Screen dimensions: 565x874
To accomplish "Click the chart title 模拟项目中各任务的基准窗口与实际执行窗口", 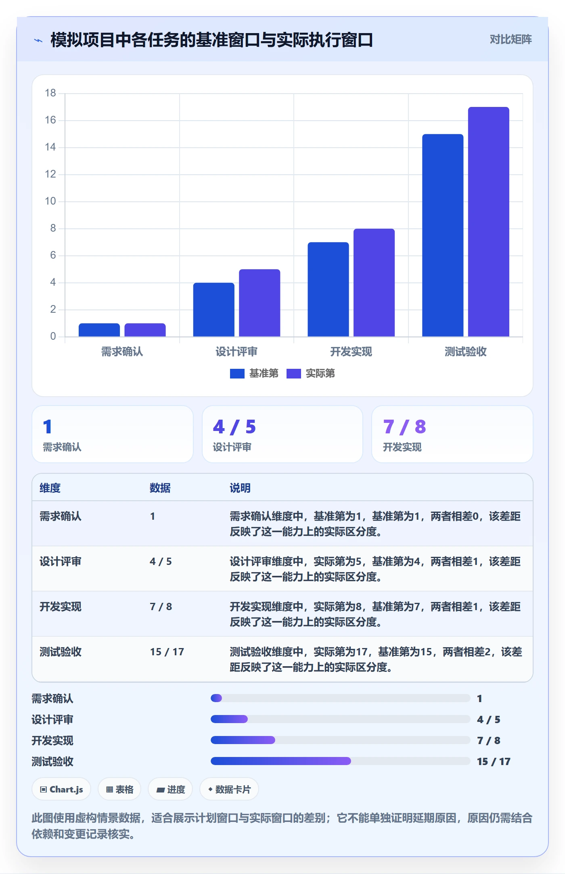I will click(212, 40).
